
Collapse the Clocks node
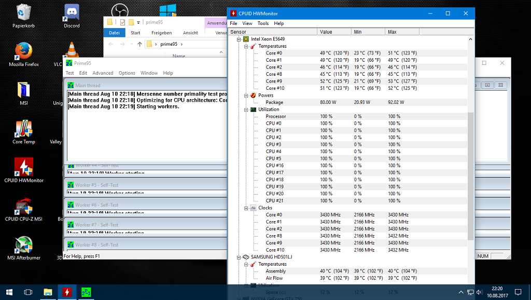[246, 208]
